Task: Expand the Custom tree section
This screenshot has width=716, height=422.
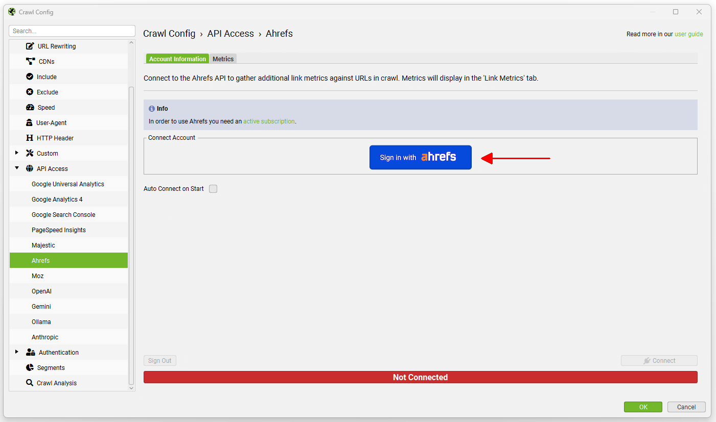Action: point(17,153)
